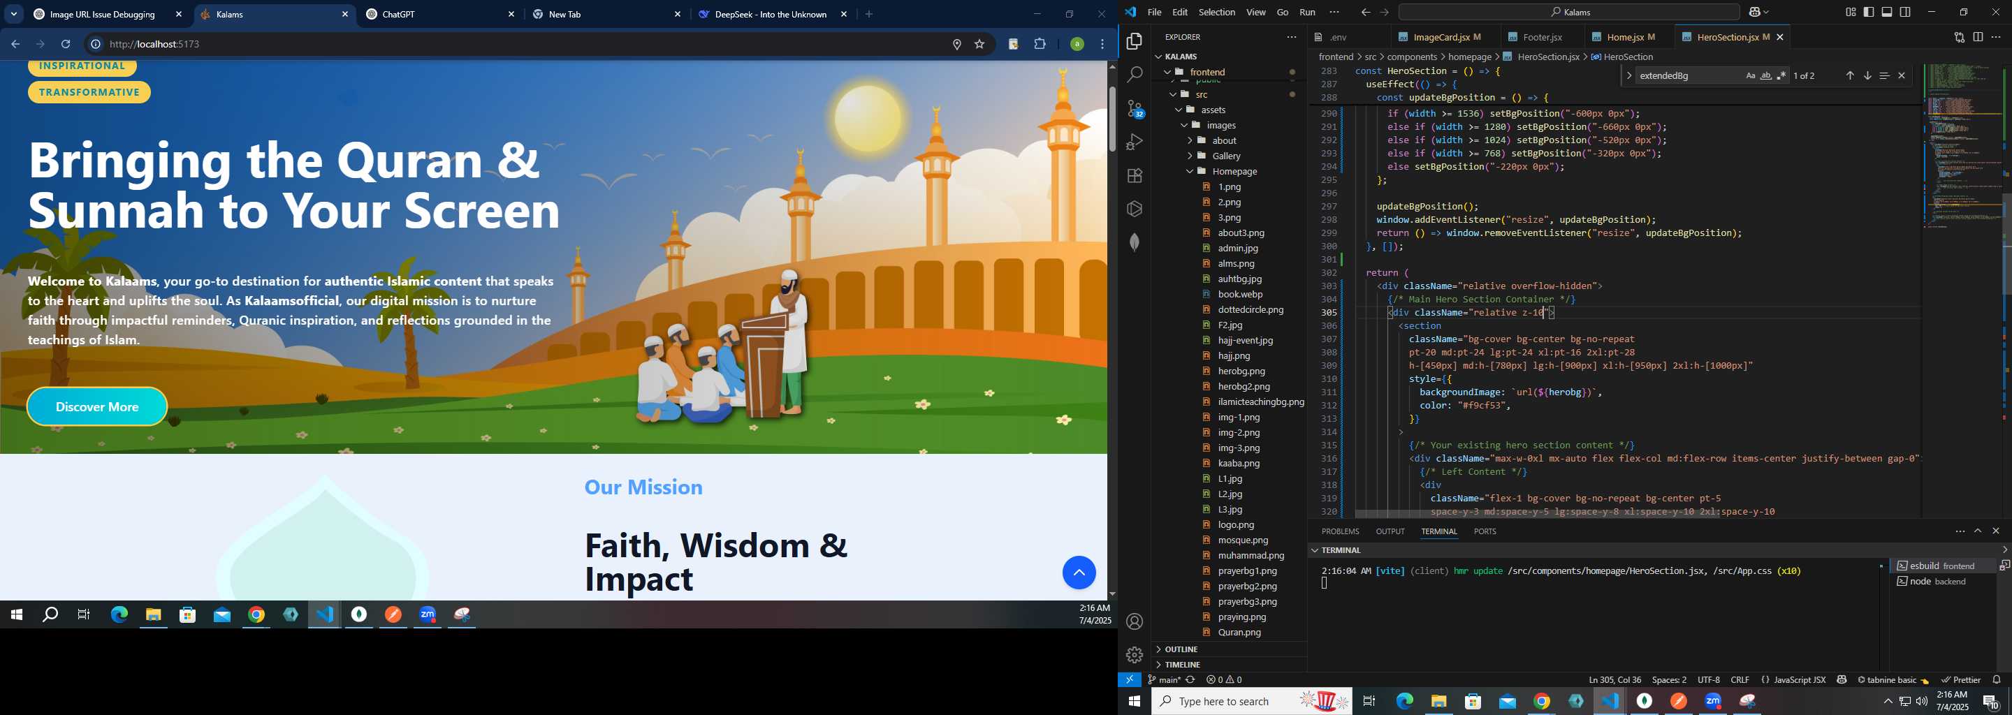2012x715 pixels.
Task: Switch to ImageCard.jsx editor tab
Action: point(1442,38)
